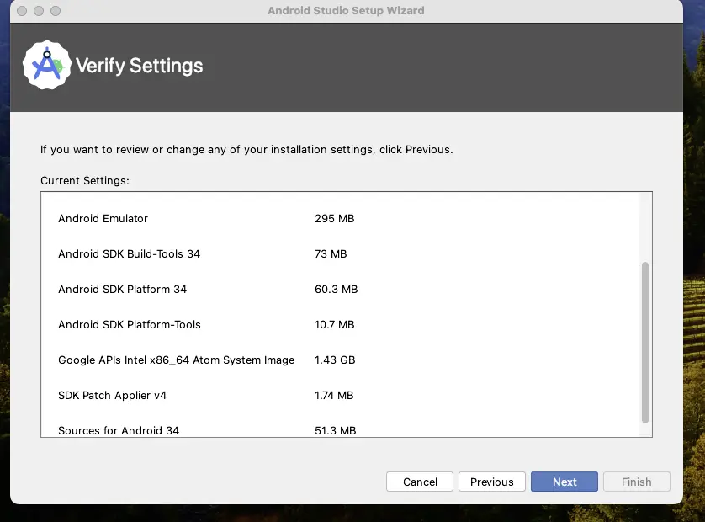The image size is (705, 522).
Task: Click the 295 MB size value
Action: coord(335,218)
